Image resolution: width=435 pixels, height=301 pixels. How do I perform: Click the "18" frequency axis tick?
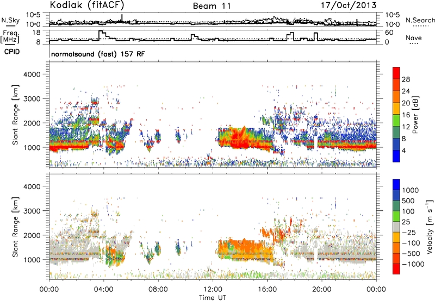tap(37, 33)
